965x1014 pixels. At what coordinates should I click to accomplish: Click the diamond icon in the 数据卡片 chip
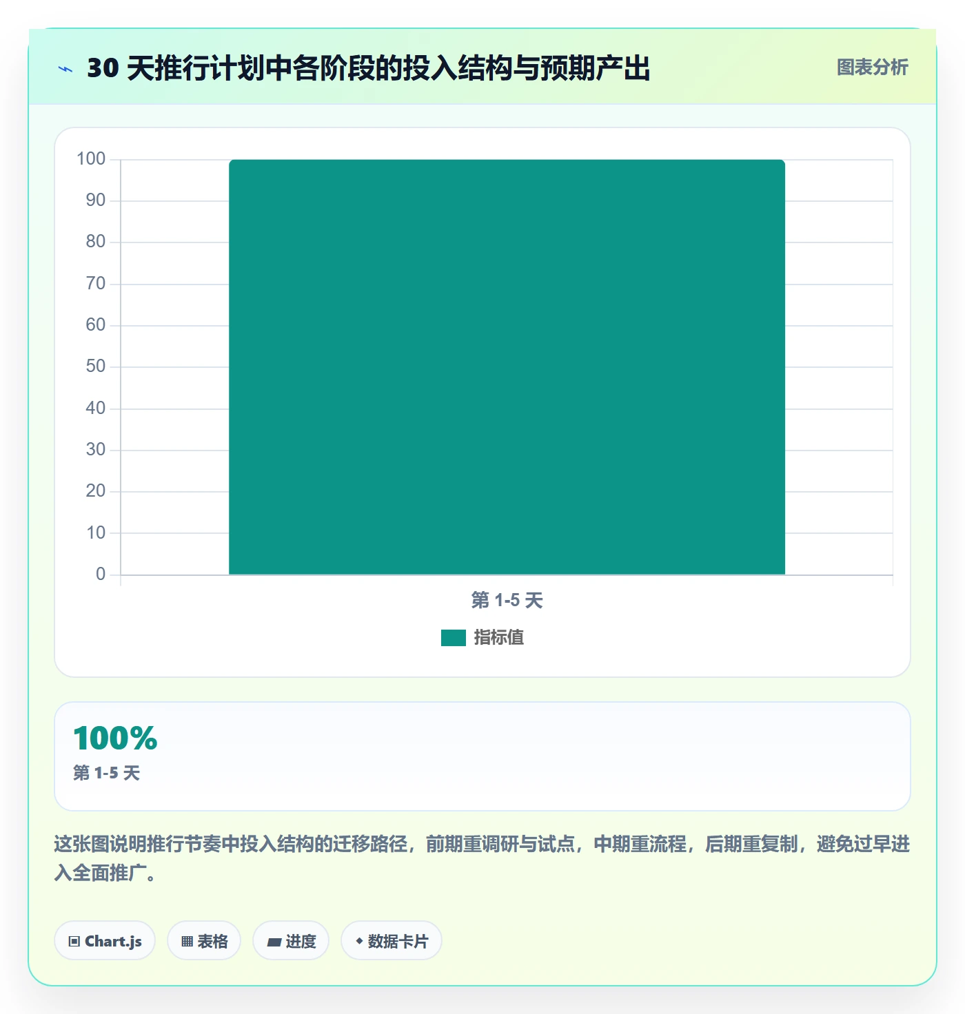click(359, 941)
